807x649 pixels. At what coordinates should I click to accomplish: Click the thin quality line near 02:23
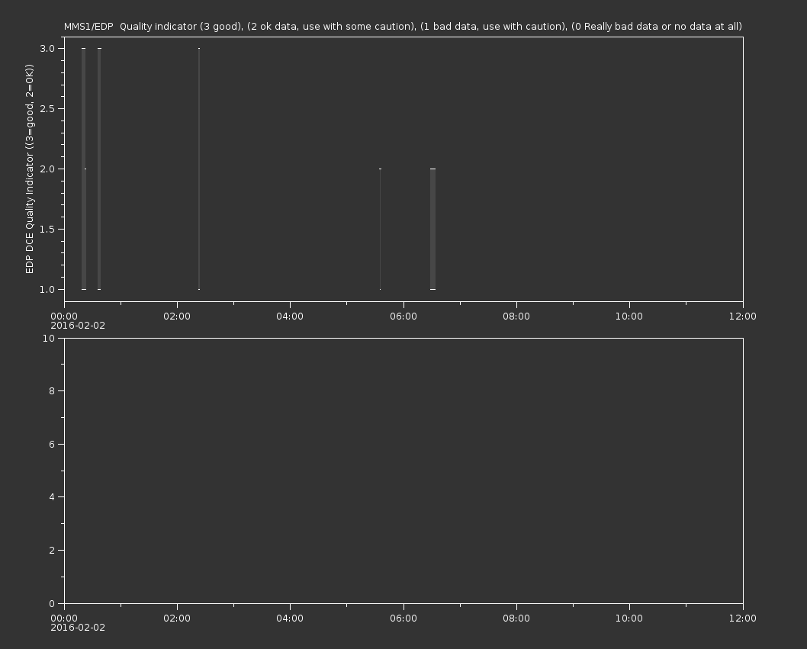(199, 169)
